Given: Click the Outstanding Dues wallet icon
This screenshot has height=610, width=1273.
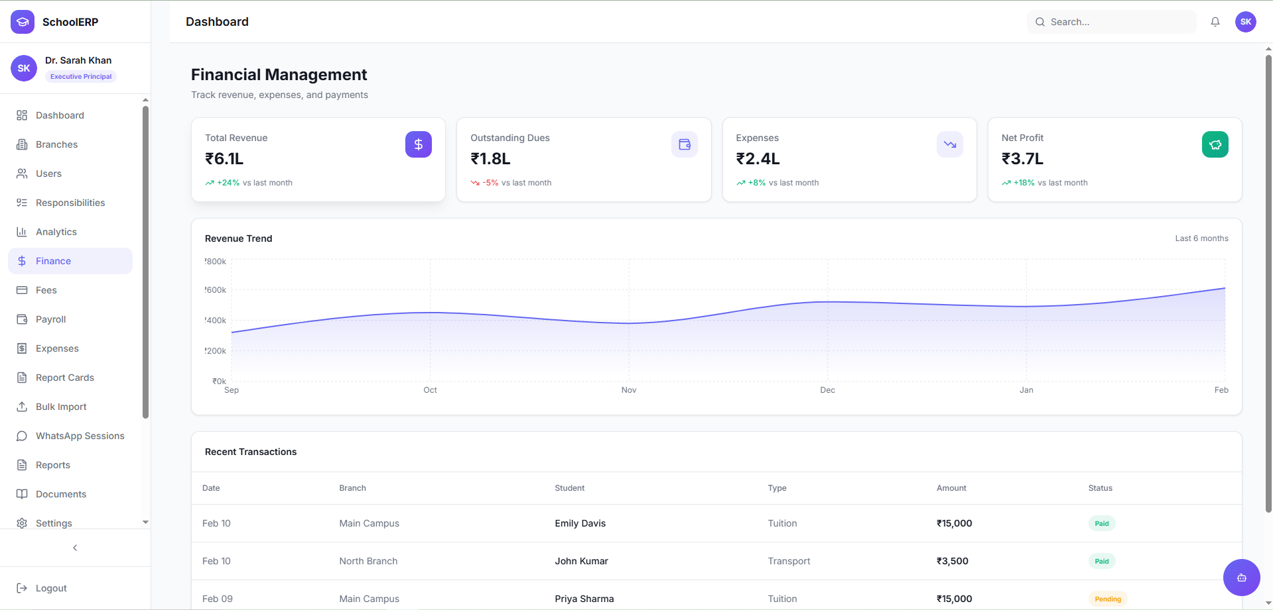Looking at the screenshot, I should coord(685,144).
